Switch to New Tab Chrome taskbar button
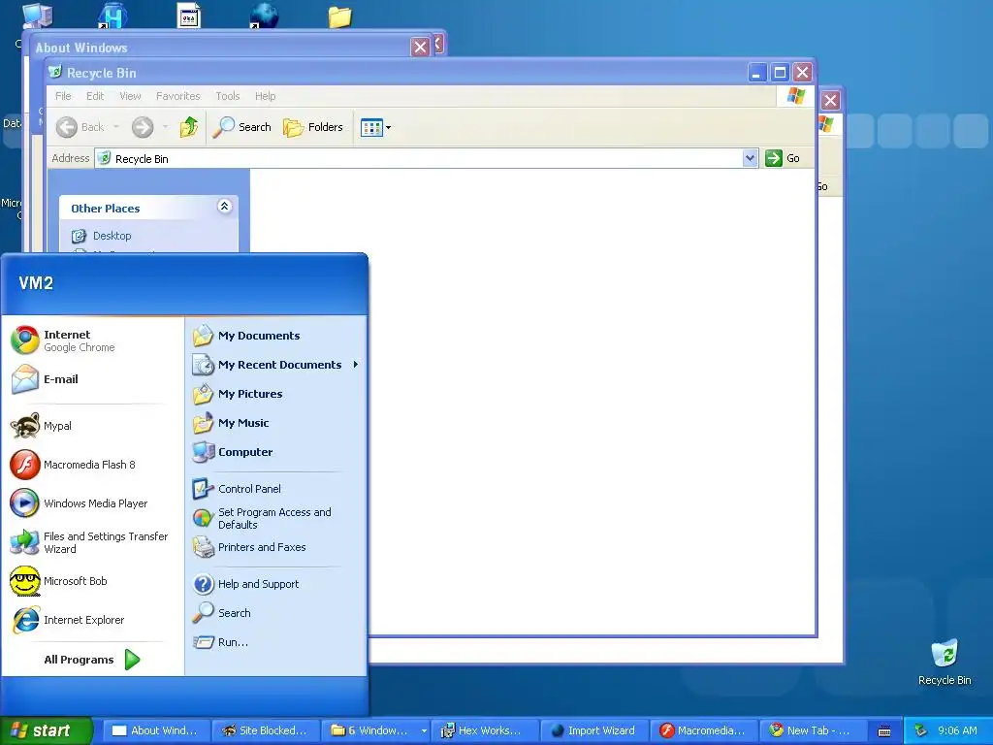The height and width of the screenshot is (745, 993). click(x=813, y=730)
